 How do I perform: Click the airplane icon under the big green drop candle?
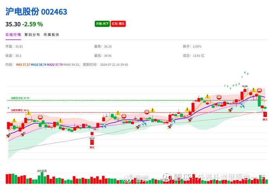[x=242, y=106]
